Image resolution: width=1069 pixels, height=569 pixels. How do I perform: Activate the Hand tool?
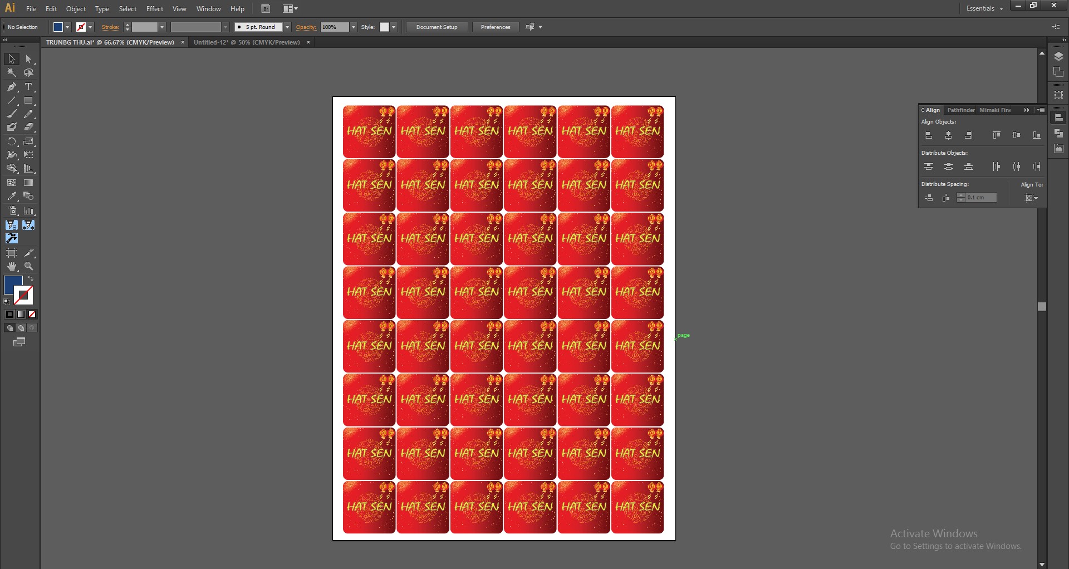[x=12, y=267]
